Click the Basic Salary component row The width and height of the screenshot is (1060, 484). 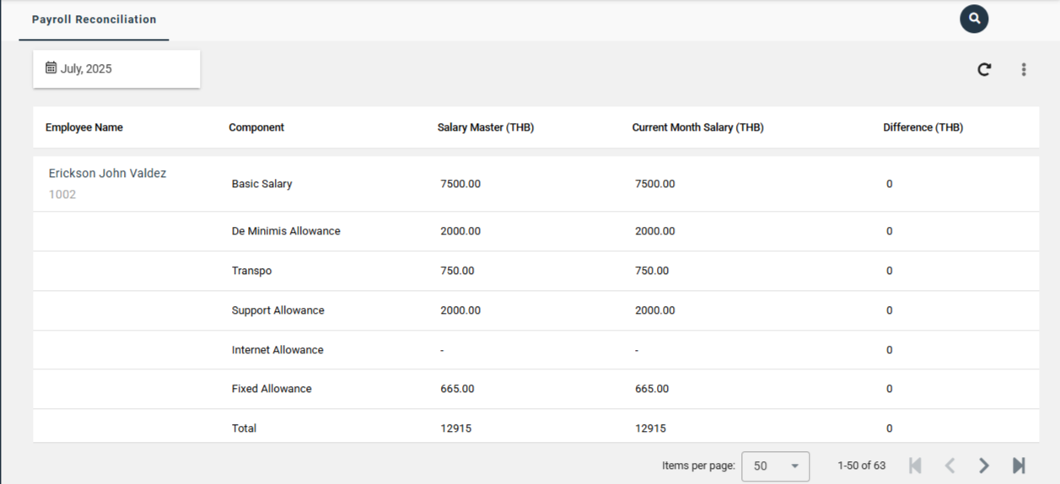[262, 184]
